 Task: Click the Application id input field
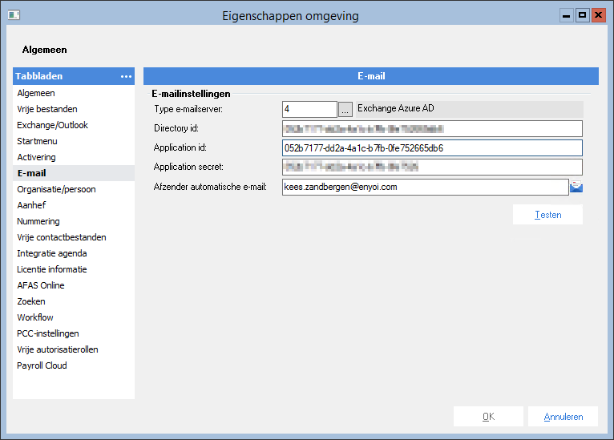tap(432, 148)
